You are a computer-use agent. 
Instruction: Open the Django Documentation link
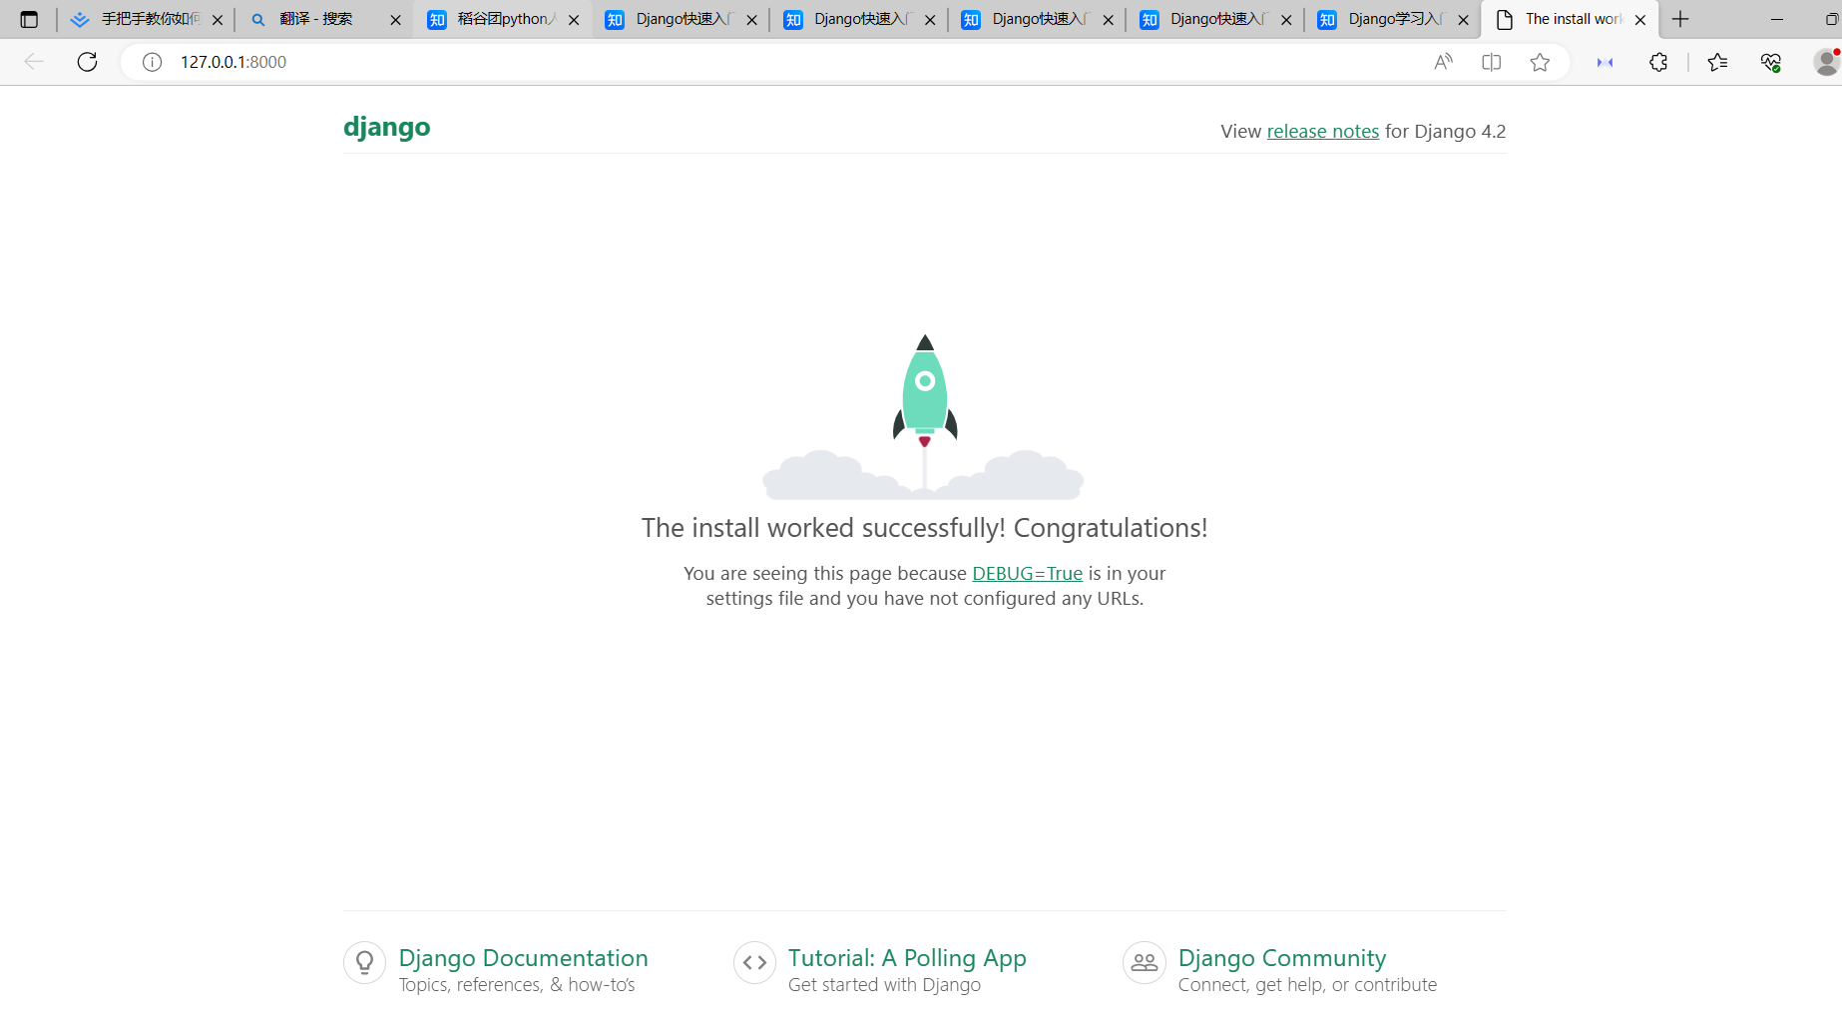pos(524,958)
